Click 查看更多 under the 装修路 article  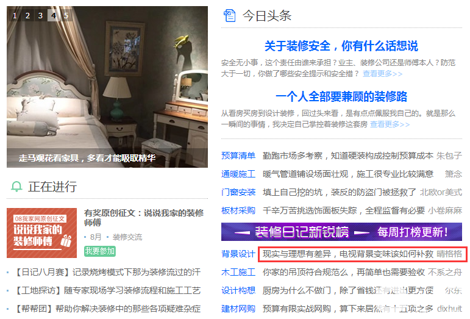390,124
